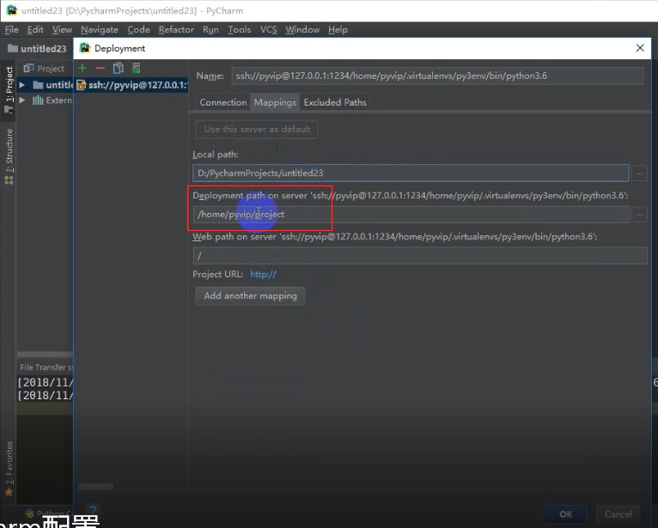Open the Tools menu

(239, 29)
